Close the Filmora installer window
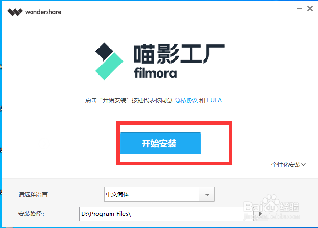 [x=310, y=9]
